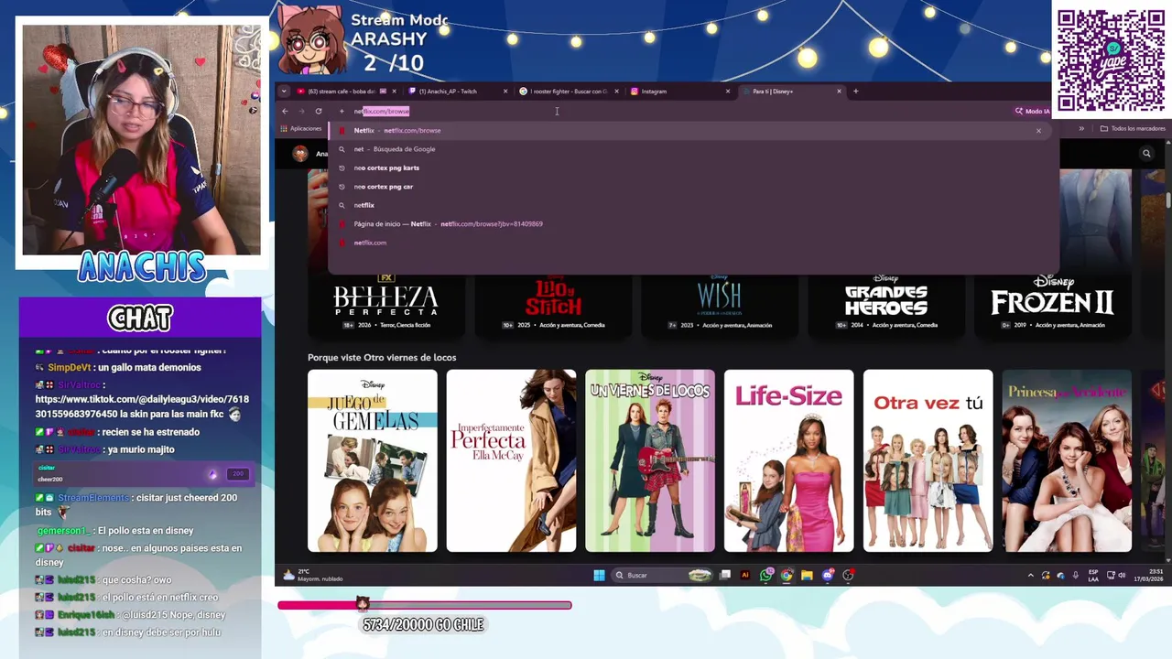The image size is (1172, 659).
Task: Open the clock showing 23:51
Action: coord(1147,575)
